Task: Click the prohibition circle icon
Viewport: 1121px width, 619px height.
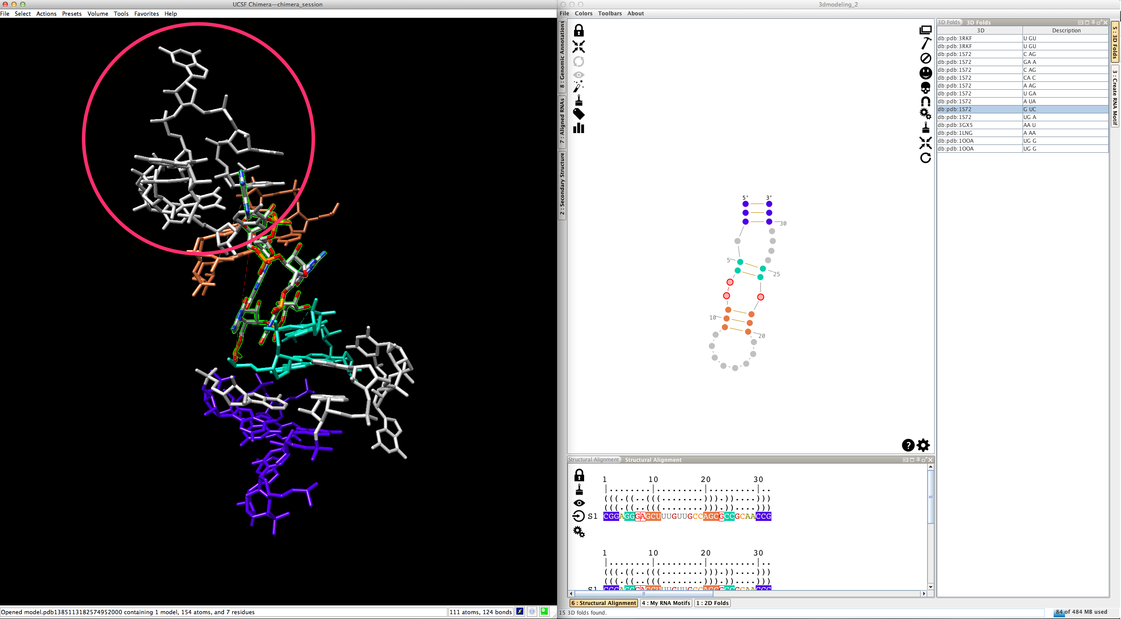Action: coord(925,58)
